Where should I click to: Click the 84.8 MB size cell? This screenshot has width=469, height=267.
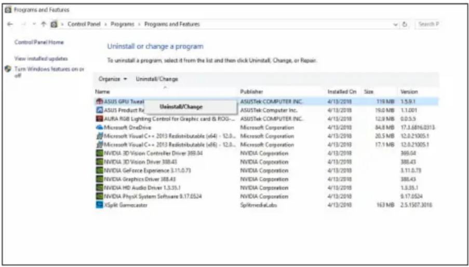pyautogui.click(x=385, y=127)
